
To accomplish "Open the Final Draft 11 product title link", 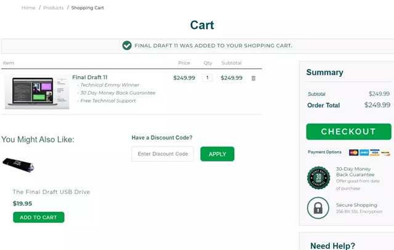I will pyautogui.click(x=90, y=77).
